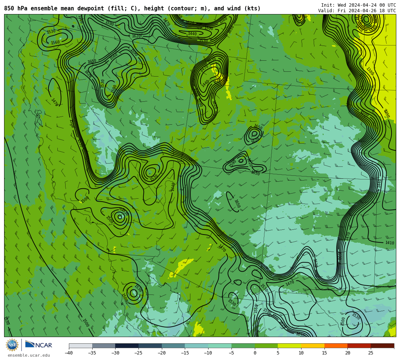Click the 1380 contour label near top right

[370, 71]
